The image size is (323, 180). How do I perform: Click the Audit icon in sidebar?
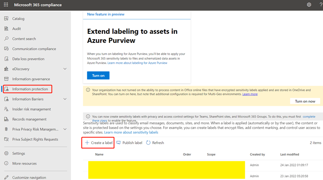(6, 28)
